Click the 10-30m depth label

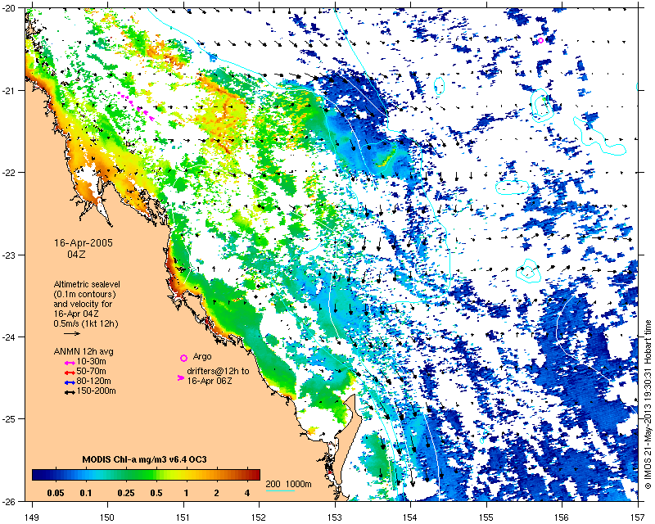[x=91, y=361]
